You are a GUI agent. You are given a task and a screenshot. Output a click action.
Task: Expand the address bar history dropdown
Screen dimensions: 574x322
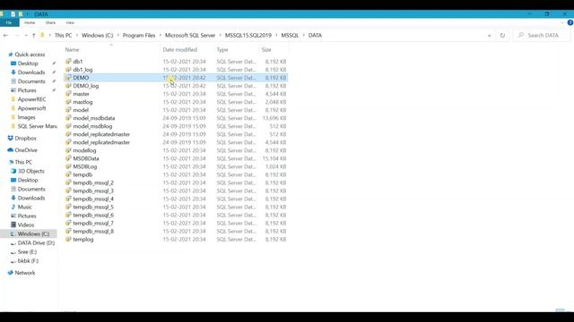490,36
